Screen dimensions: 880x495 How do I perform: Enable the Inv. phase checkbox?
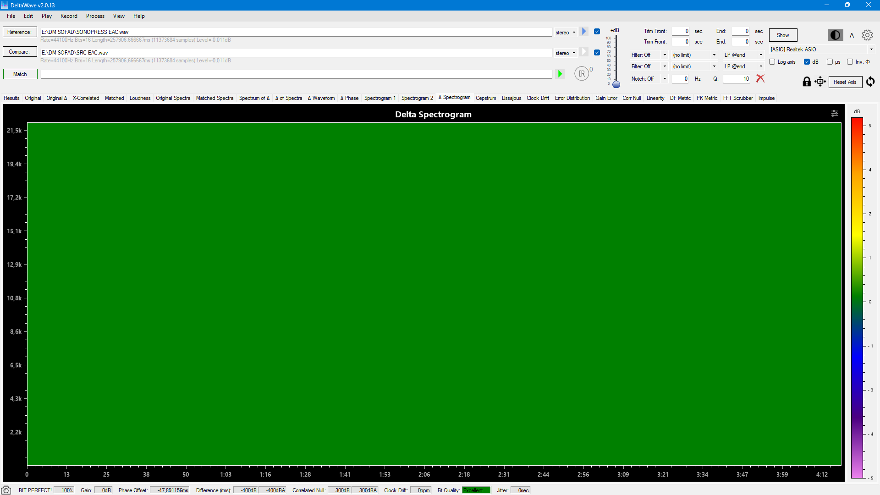850,62
